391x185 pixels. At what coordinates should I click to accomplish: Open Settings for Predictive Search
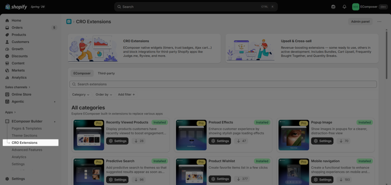coord(117,180)
